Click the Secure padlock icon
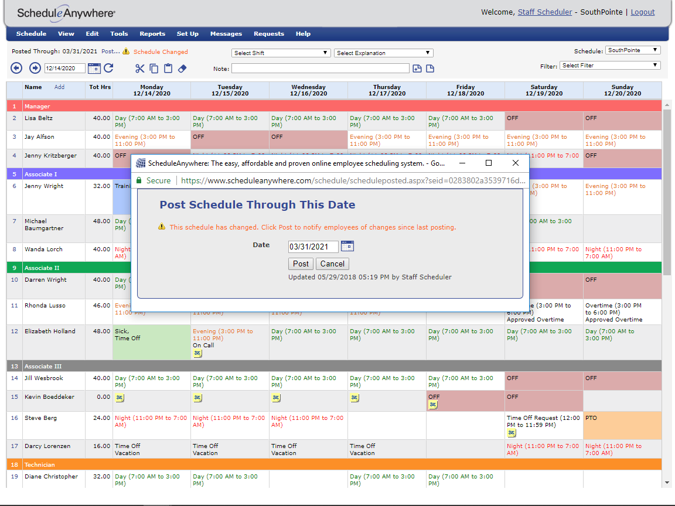 [x=139, y=180]
